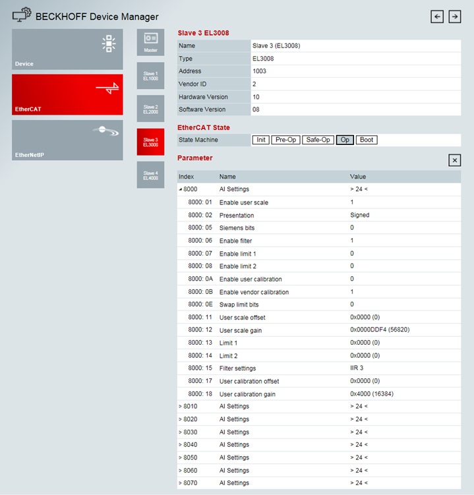The width and height of the screenshot is (474, 495).
Task: Select Enable user calibration row
Action: tap(319, 279)
